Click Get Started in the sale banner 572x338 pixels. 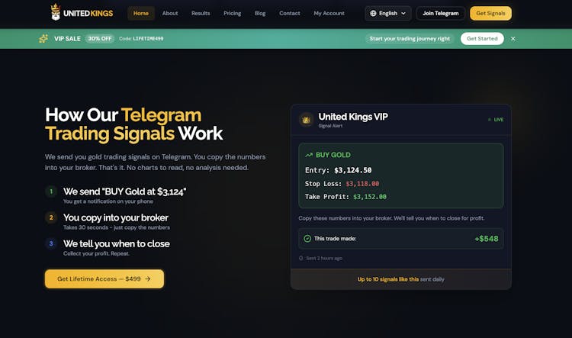pyautogui.click(x=482, y=38)
